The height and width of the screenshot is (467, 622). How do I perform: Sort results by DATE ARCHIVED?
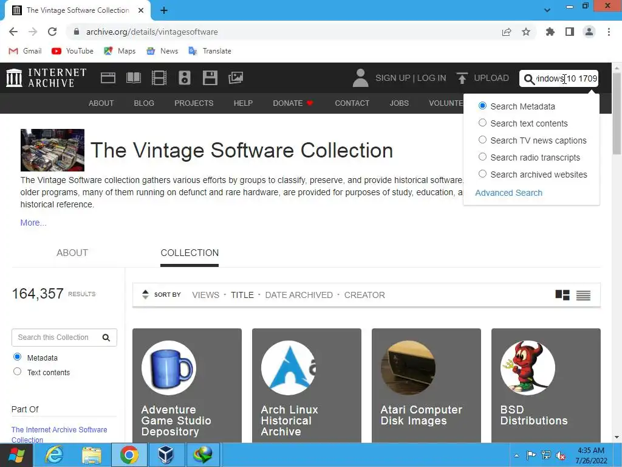point(299,295)
